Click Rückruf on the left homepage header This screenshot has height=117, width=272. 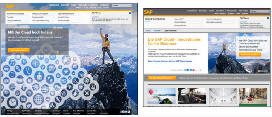[93, 8]
